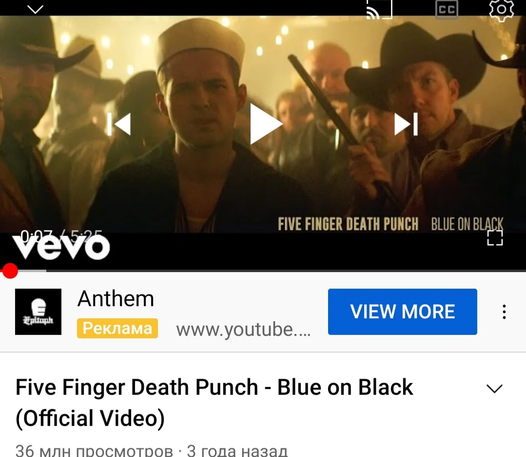Open the video settings gear
This screenshot has width=526, height=457.
[501, 9]
